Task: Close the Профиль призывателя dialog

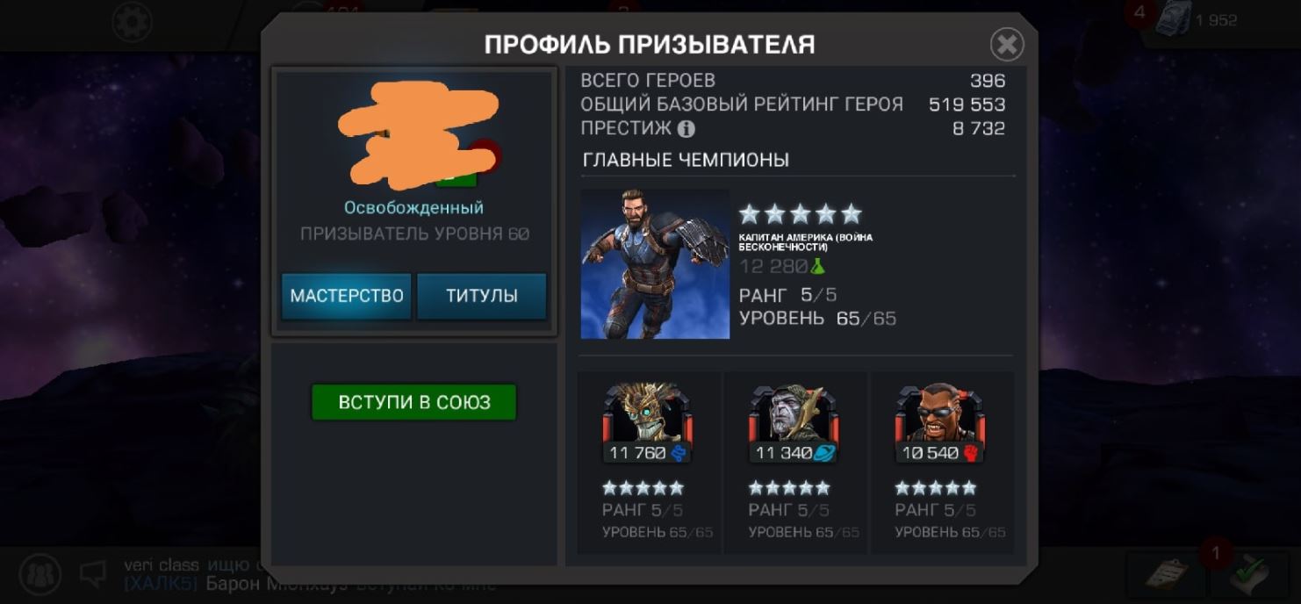Action: point(1007,45)
